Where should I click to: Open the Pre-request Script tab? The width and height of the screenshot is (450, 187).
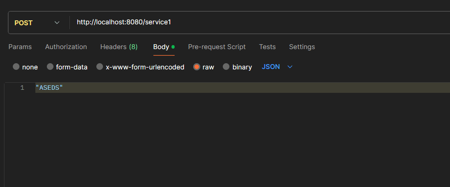217,47
